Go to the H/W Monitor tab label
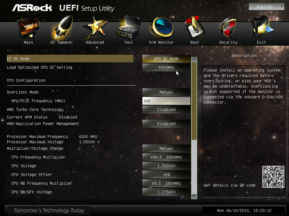 click(x=161, y=42)
